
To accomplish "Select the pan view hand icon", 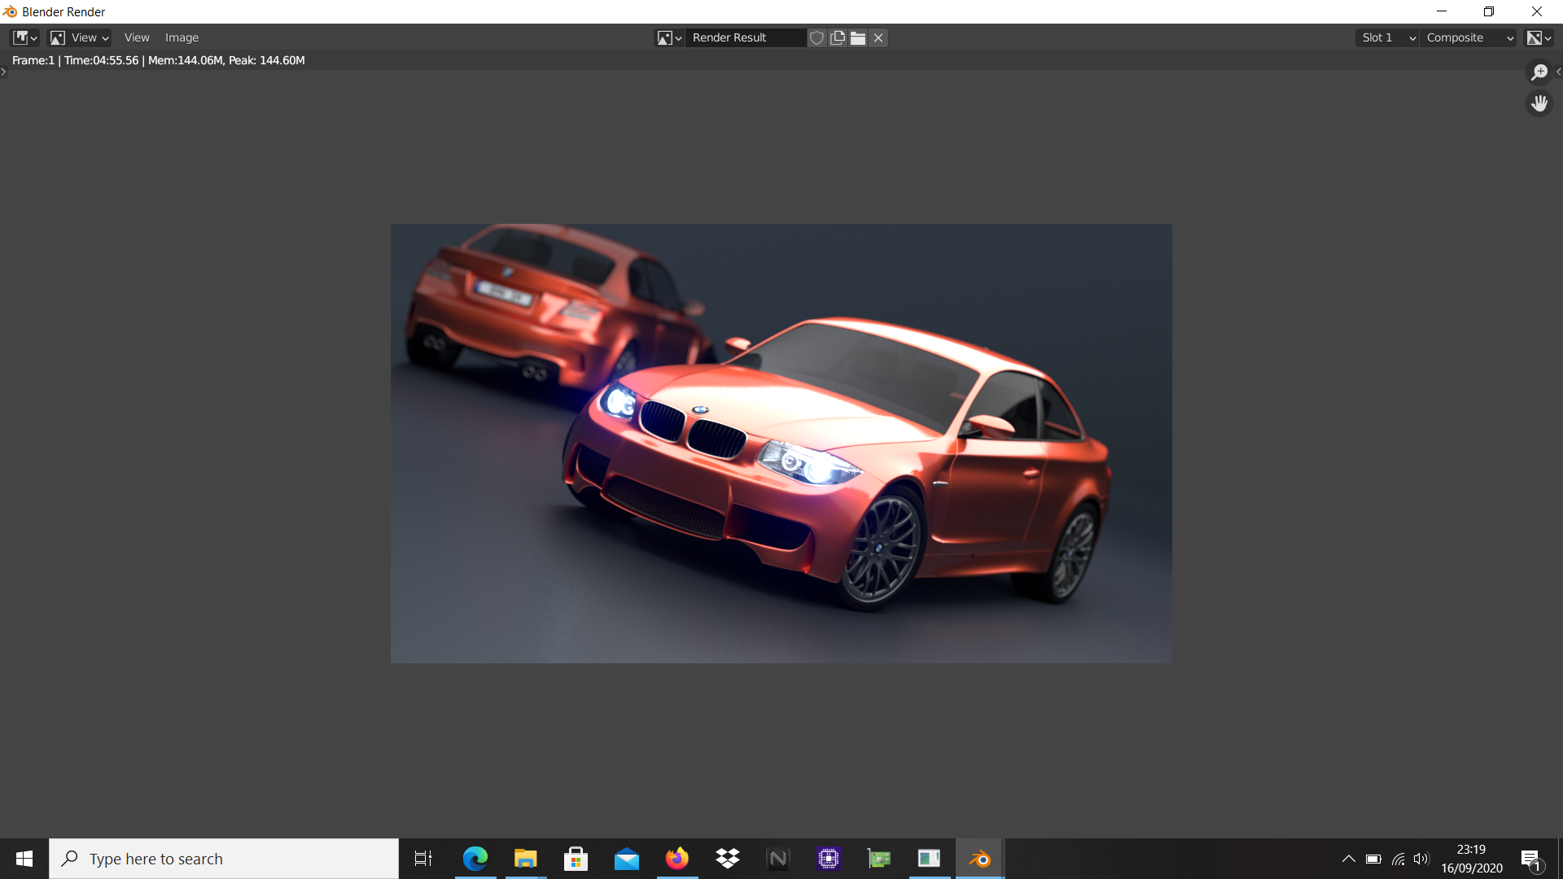I will pos(1539,103).
